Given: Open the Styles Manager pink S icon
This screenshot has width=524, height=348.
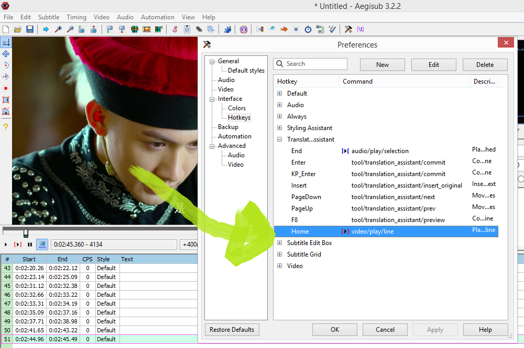Looking at the screenshot, I should click(175, 29).
